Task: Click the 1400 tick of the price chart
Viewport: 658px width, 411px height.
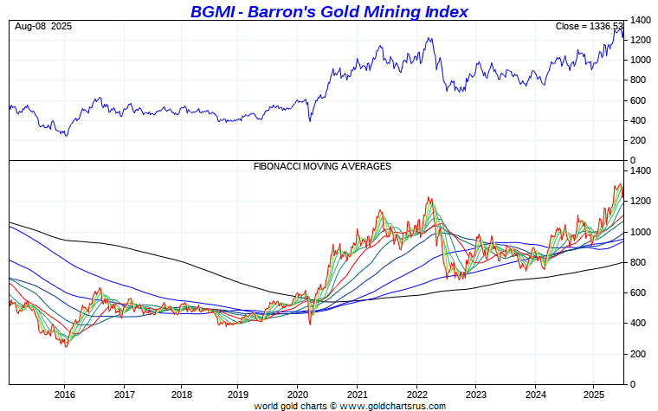Action: click(x=641, y=20)
